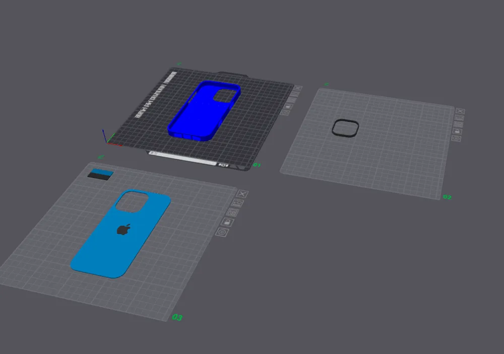Remove plate 03 with its X icon
The image size is (504, 354).
click(x=242, y=193)
